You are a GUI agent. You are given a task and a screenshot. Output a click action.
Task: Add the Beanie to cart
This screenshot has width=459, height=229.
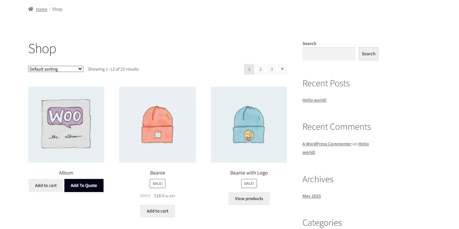click(x=157, y=211)
